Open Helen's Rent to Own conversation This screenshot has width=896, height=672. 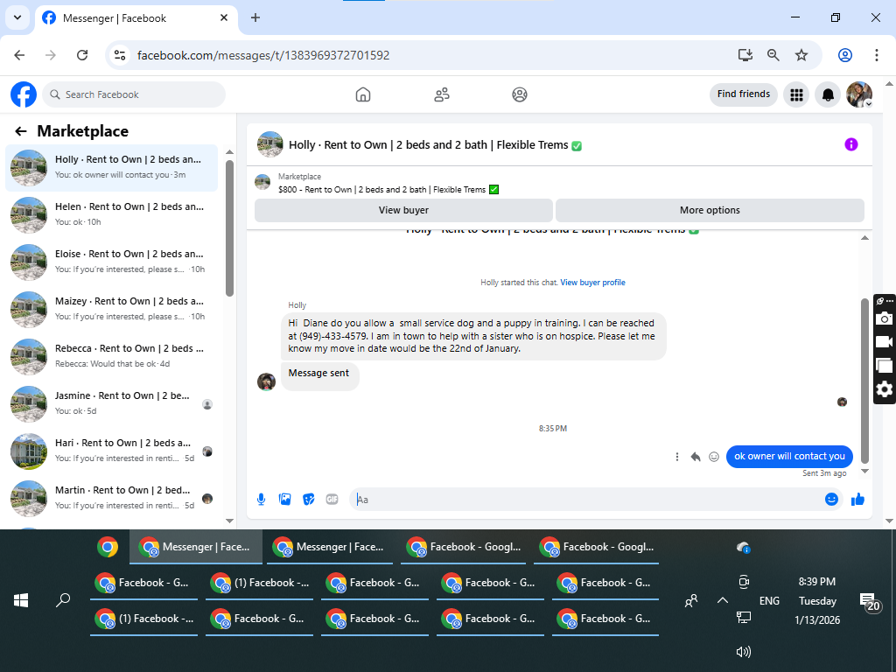click(x=111, y=214)
